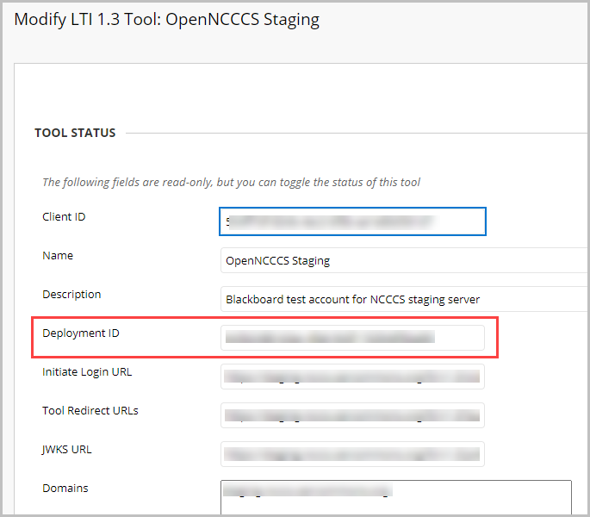Select the Name label
Viewport: 590px width, 517px height.
tap(58, 256)
